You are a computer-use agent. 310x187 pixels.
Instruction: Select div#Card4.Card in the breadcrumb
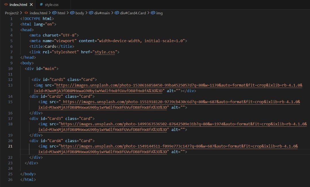[x=133, y=13]
